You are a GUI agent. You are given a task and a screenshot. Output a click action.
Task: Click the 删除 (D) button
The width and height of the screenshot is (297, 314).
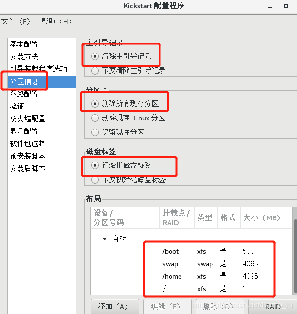click(x=220, y=306)
